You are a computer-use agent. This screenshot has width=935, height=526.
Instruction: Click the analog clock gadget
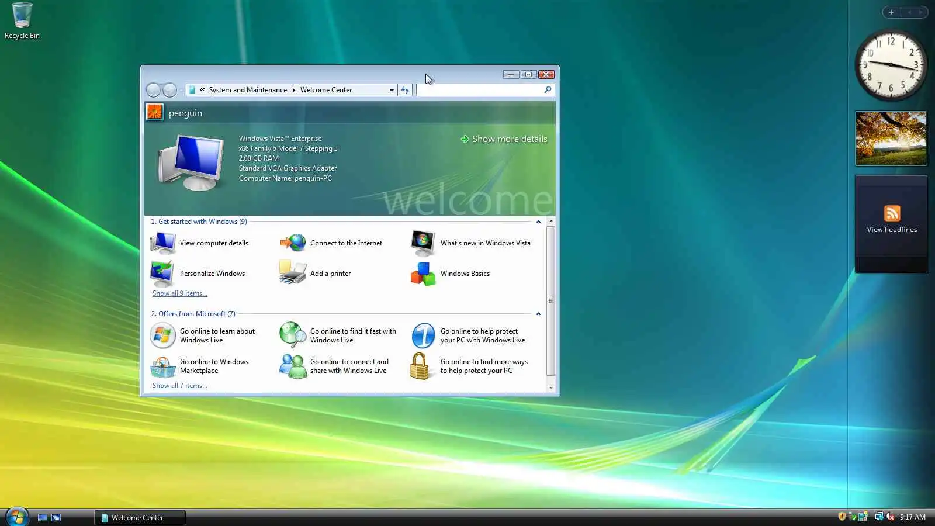coord(891,65)
